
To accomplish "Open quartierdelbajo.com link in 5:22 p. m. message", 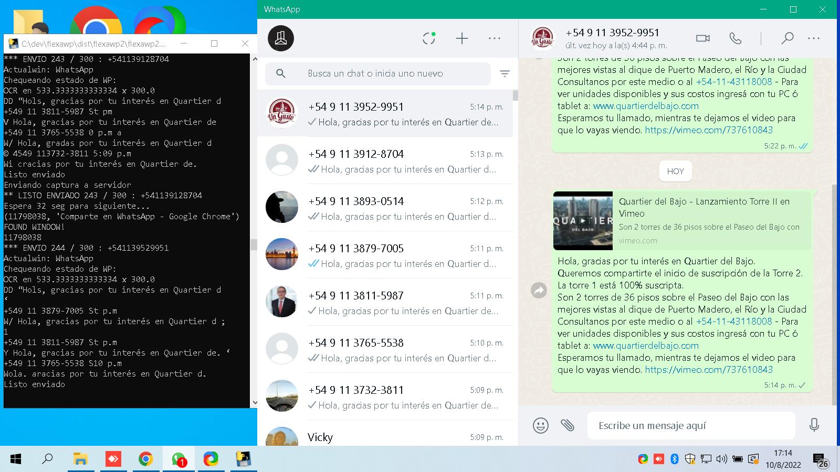I will (646, 106).
